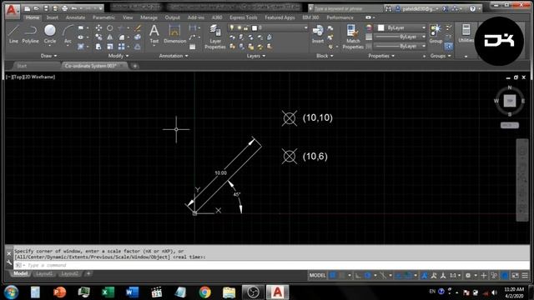The width and height of the screenshot is (534, 300).
Task: Click the AutoCAD application menu logo
Action: (12, 11)
